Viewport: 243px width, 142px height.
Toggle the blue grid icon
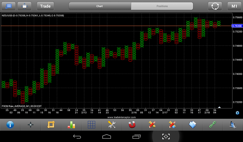[x=92, y=125]
